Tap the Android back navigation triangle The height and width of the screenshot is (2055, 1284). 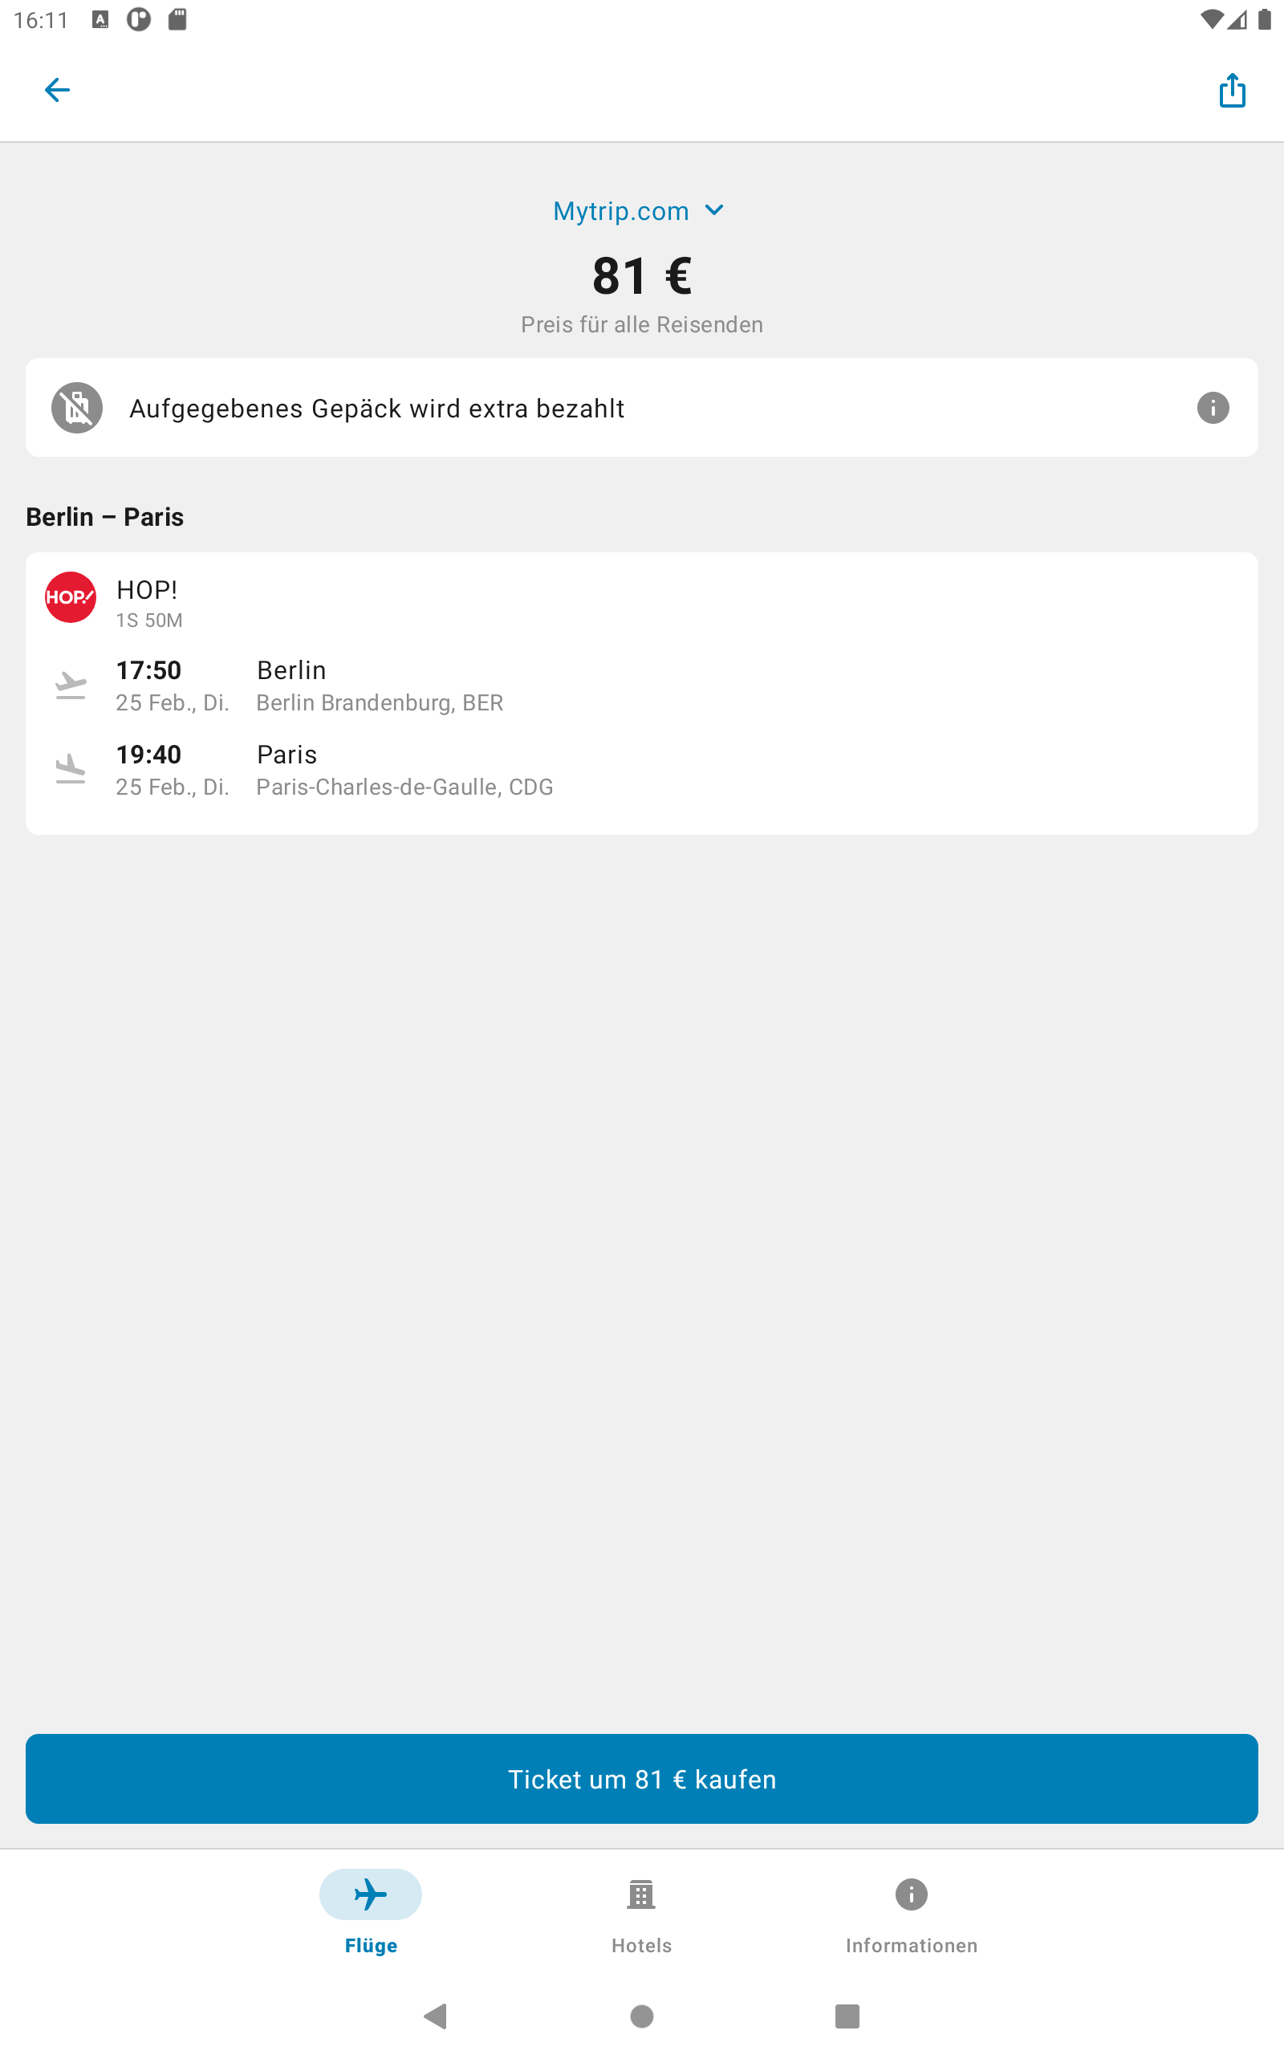tap(436, 2016)
